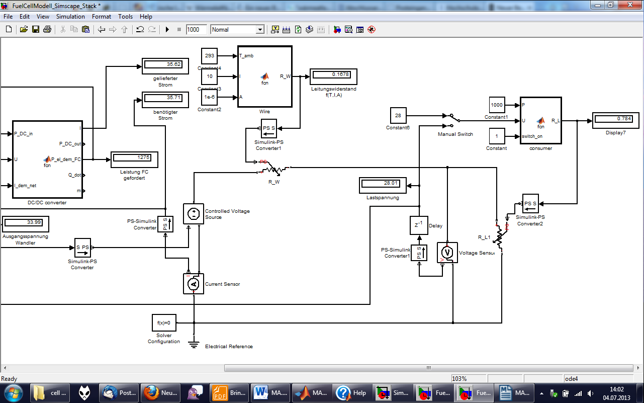Screen dimensions: 644x403
Task: Click the first icon right of Normal dropdown
Action: [275, 30]
